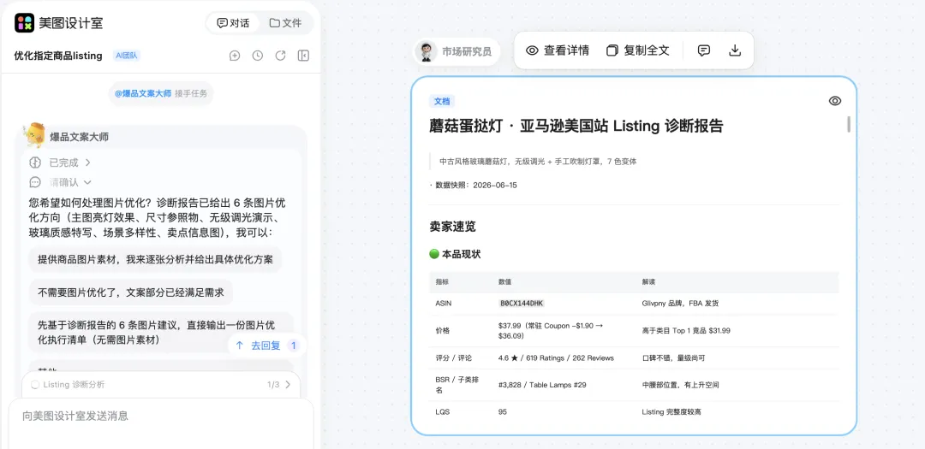The height and width of the screenshot is (449, 925).
Task: Switch to the 对话 tab
Action: (x=234, y=23)
